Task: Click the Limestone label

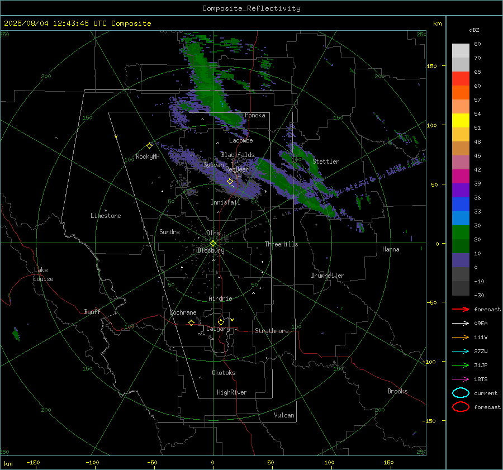Action: click(x=106, y=216)
